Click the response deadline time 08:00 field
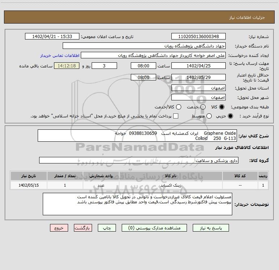Viewport: 279px width, 270px height. tap(143, 66)
